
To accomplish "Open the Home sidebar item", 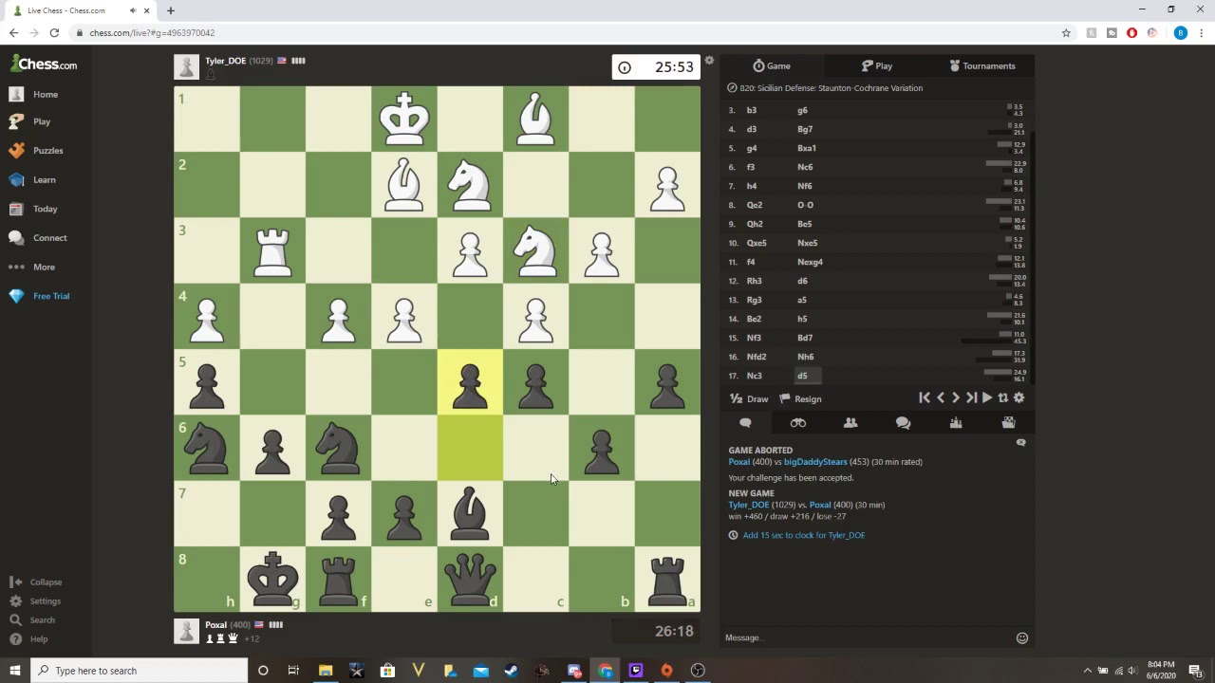I will click(33, 94).
